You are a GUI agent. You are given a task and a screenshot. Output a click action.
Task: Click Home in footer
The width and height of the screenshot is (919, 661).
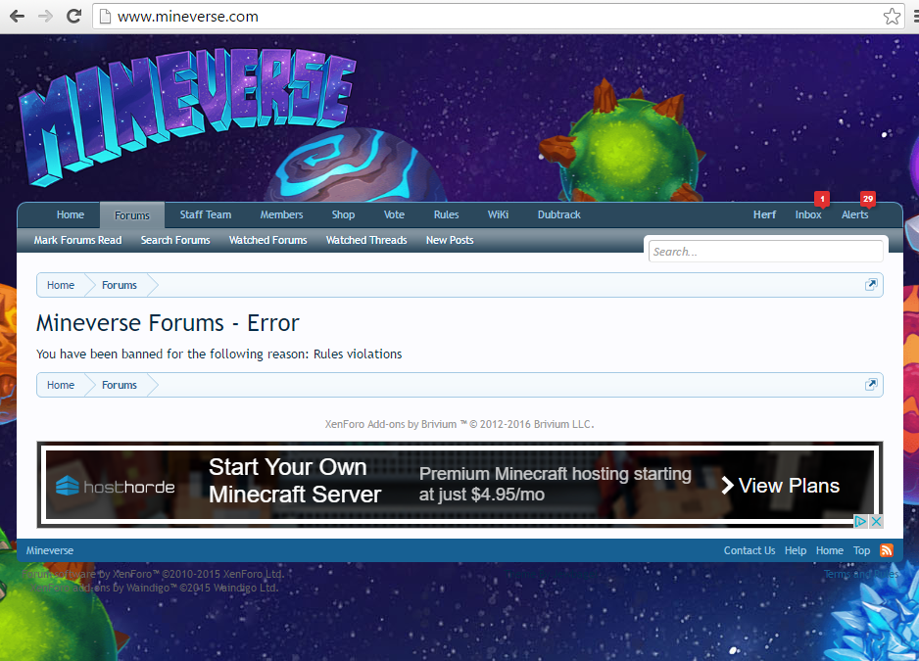coord(829,550)
